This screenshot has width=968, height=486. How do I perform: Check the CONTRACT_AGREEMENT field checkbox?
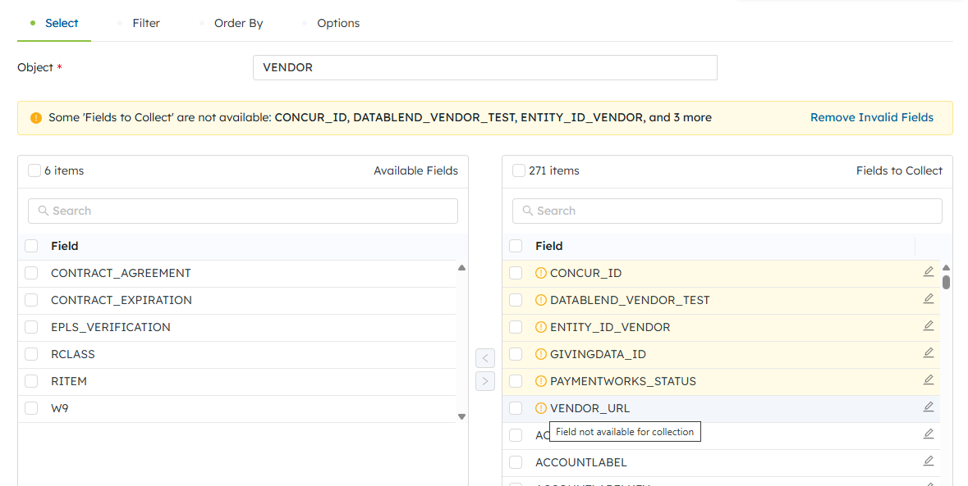(31, 274)
